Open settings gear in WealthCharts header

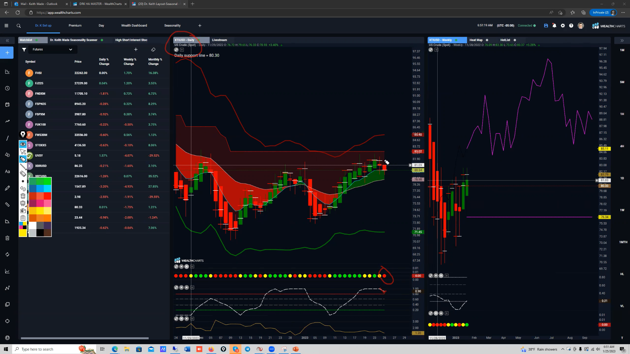563,26
